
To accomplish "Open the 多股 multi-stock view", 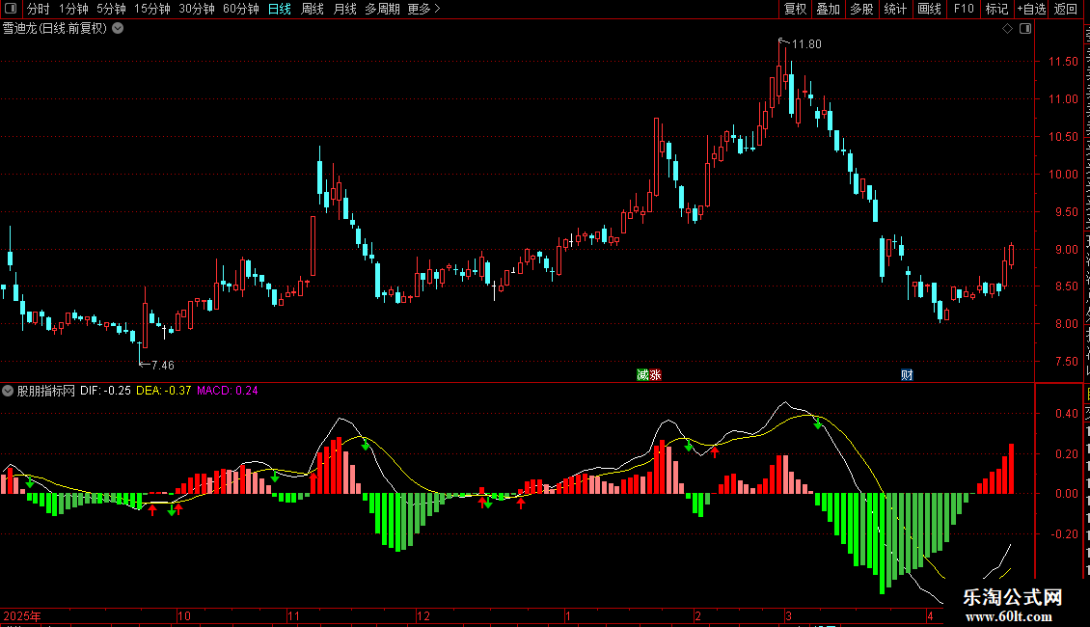I will (861, 9).
